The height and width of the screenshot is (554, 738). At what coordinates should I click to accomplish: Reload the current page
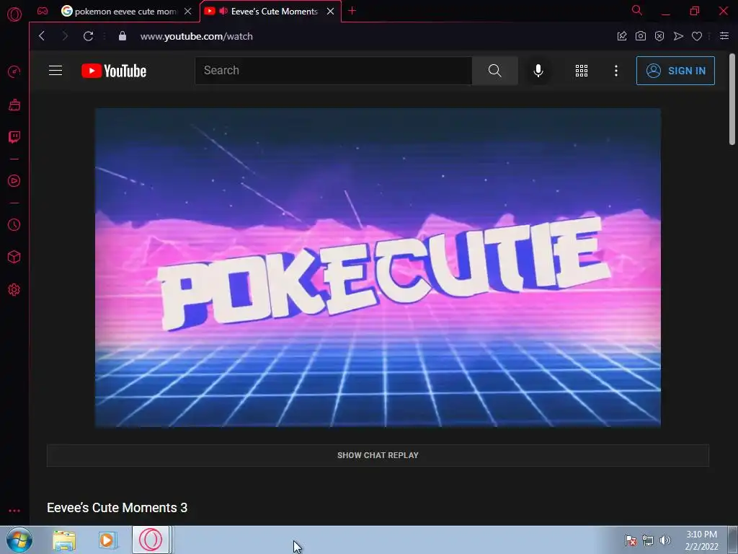(x=88, y=36)
